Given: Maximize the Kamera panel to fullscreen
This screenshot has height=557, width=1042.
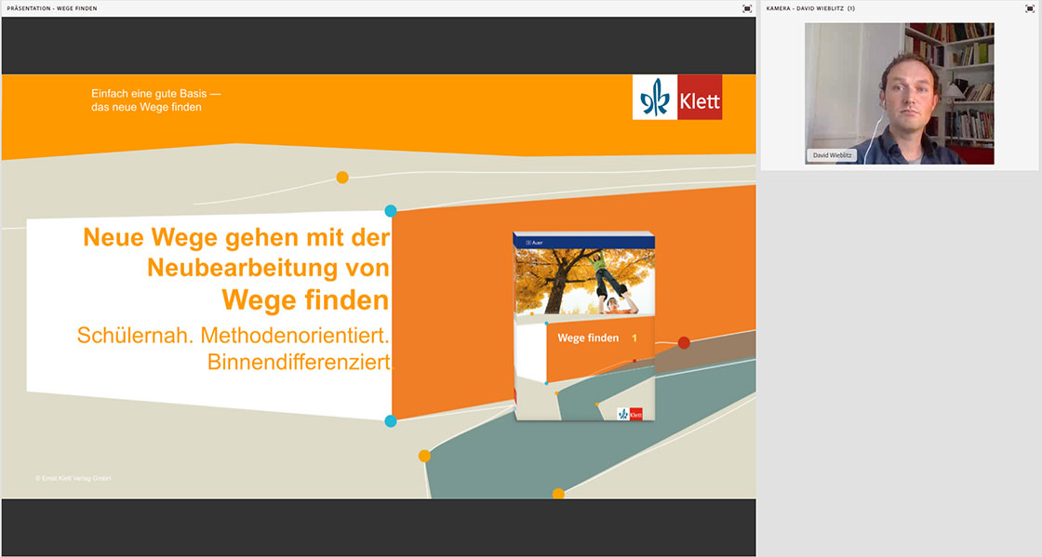Looking at the screenshot, I should [1030, 8].
